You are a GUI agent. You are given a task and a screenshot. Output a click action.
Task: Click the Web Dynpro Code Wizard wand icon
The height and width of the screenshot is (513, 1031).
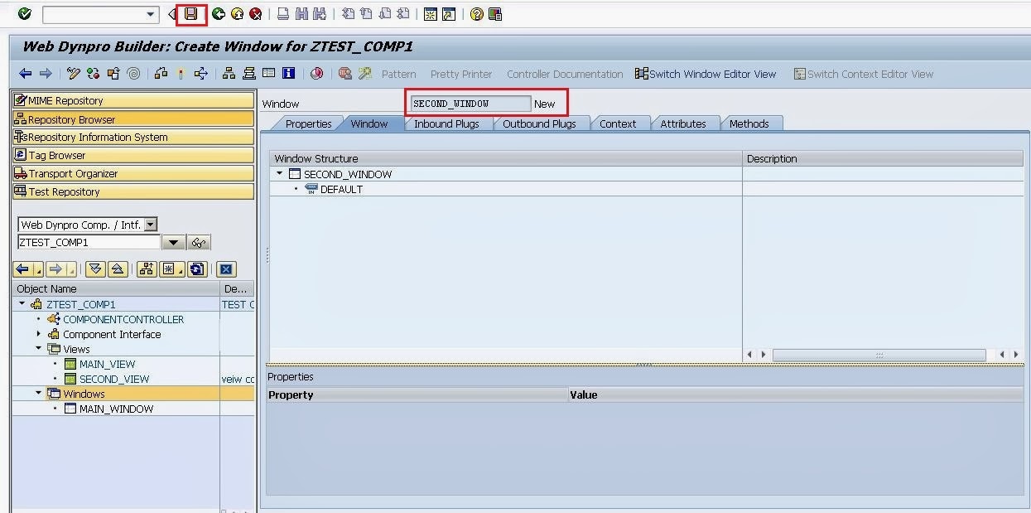point(365,74)
